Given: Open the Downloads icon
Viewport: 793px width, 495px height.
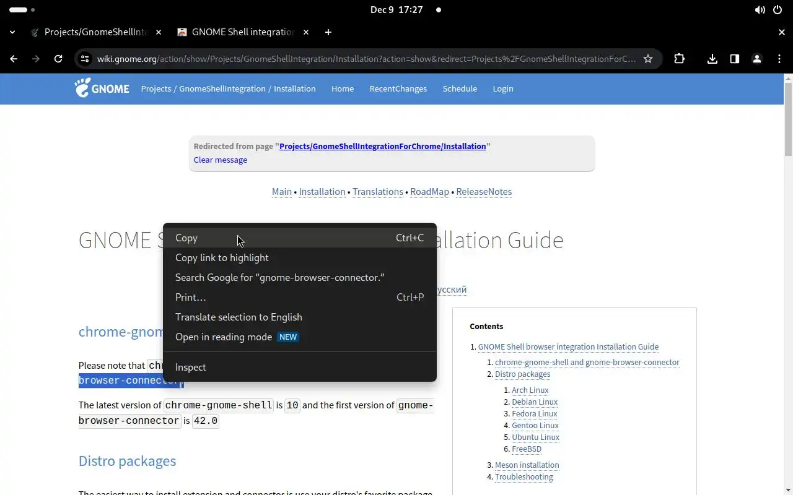Looking at the screenshot, I should pos(712,59).
